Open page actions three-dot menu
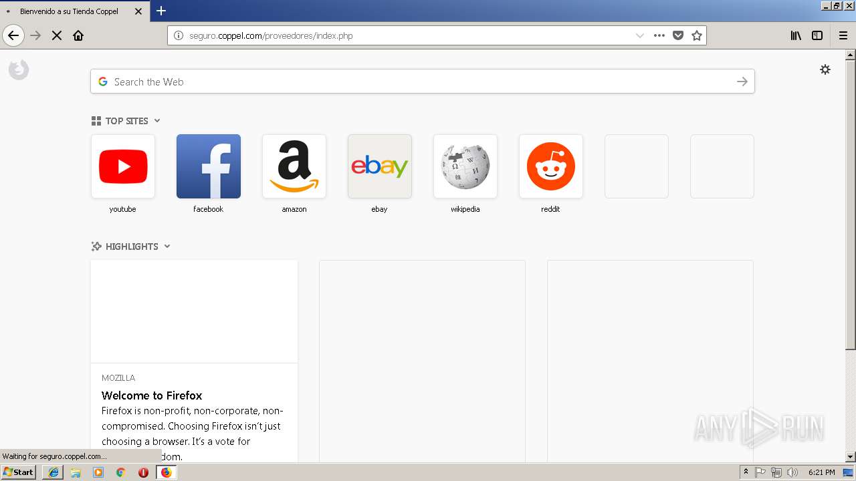 659,35
